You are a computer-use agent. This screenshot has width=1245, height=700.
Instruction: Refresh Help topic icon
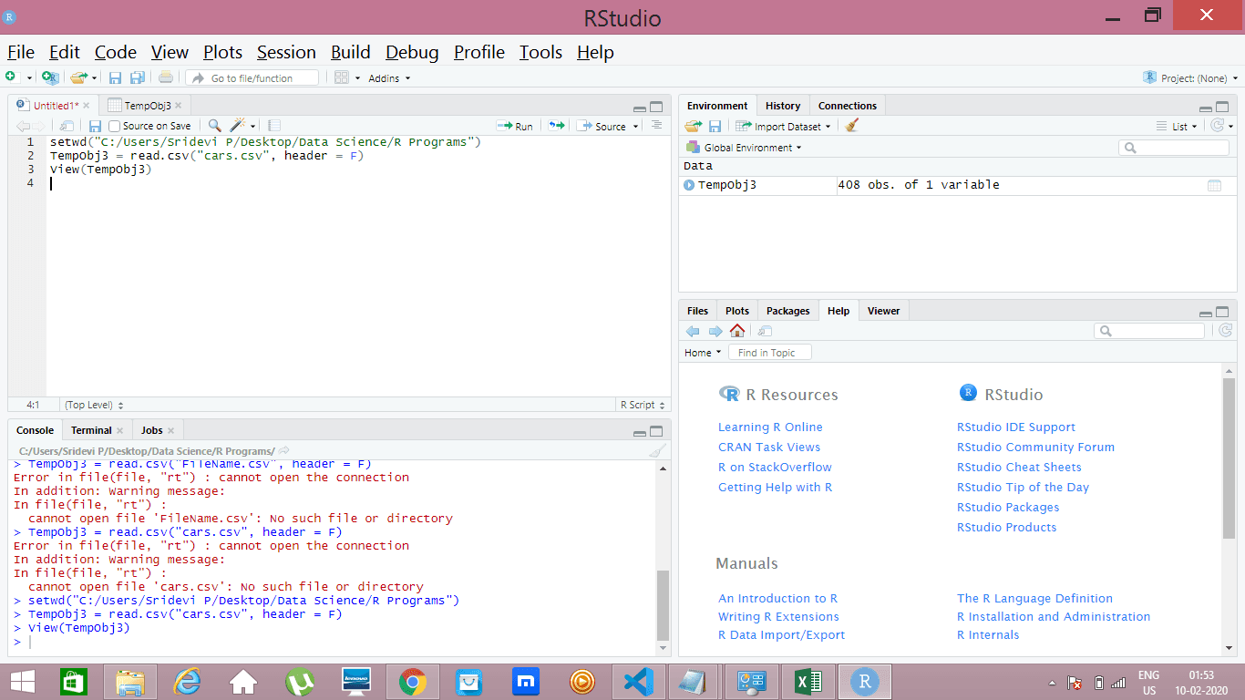click(1225, 331)
